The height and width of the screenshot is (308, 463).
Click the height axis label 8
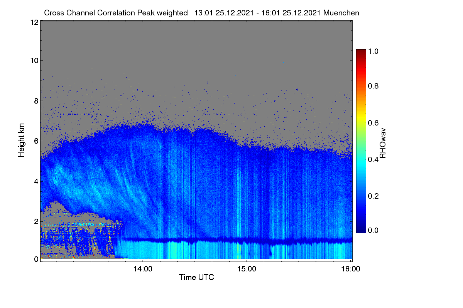pos(35,100)
